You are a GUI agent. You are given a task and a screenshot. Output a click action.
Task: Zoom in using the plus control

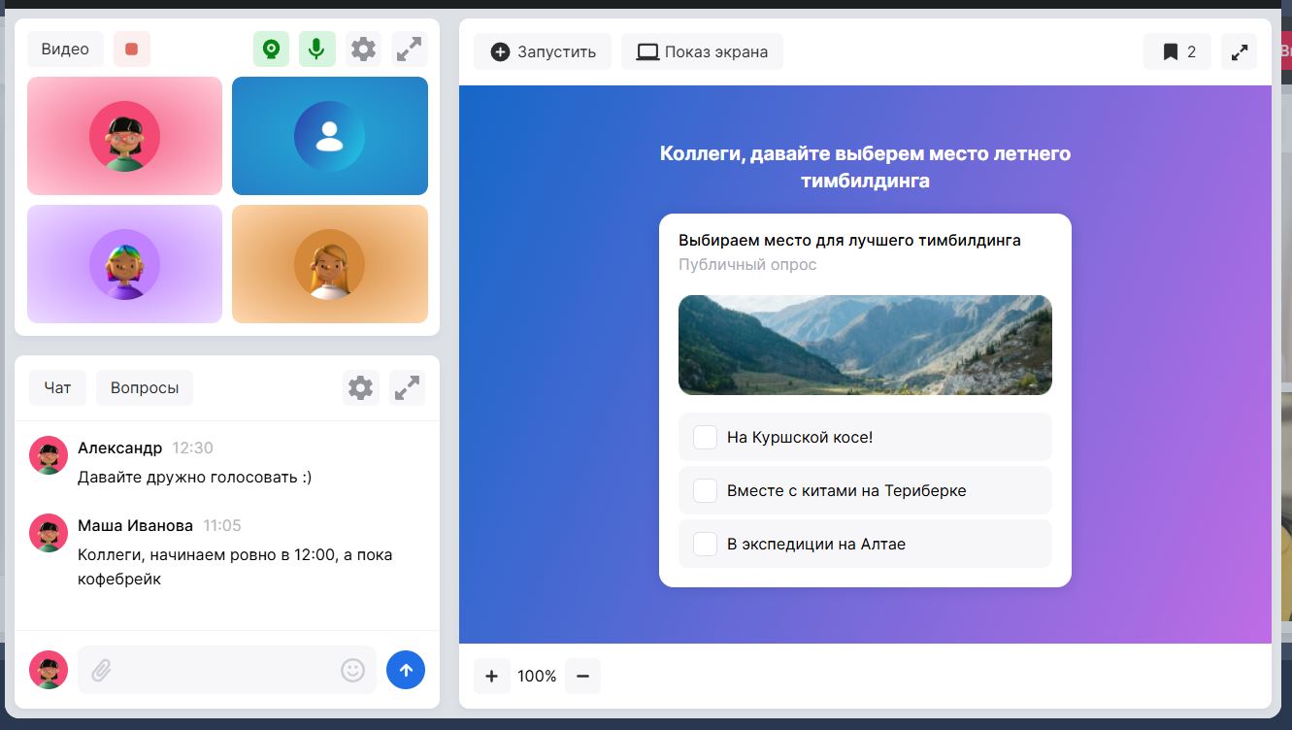click(491, 676)
